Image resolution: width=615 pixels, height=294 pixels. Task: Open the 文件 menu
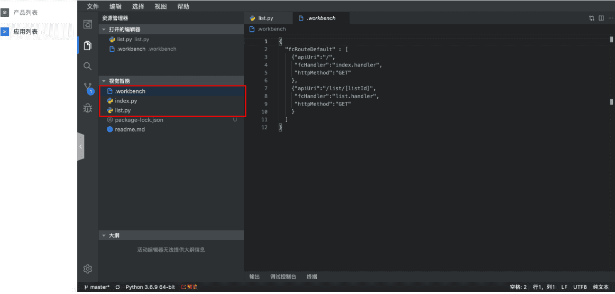(93, 6)
